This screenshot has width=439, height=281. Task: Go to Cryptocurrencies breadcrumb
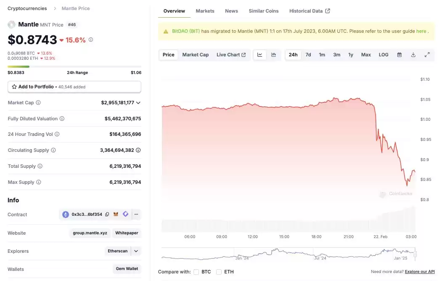point(27,8)
